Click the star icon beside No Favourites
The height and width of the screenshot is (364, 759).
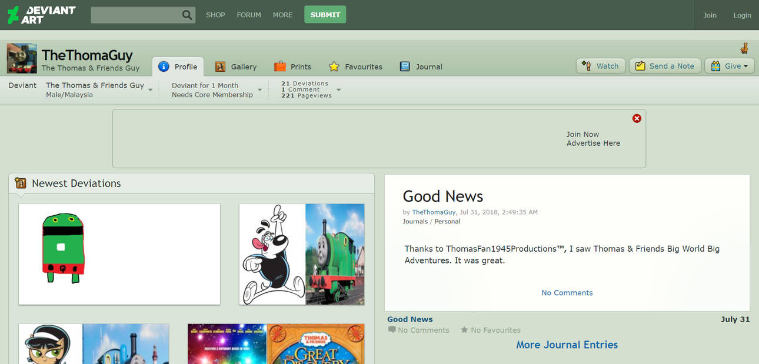coord(464,330)
